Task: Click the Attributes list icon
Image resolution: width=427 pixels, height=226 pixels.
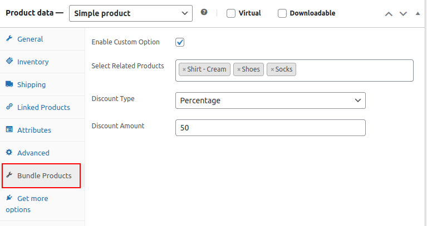Action: [x=9, y=130]
